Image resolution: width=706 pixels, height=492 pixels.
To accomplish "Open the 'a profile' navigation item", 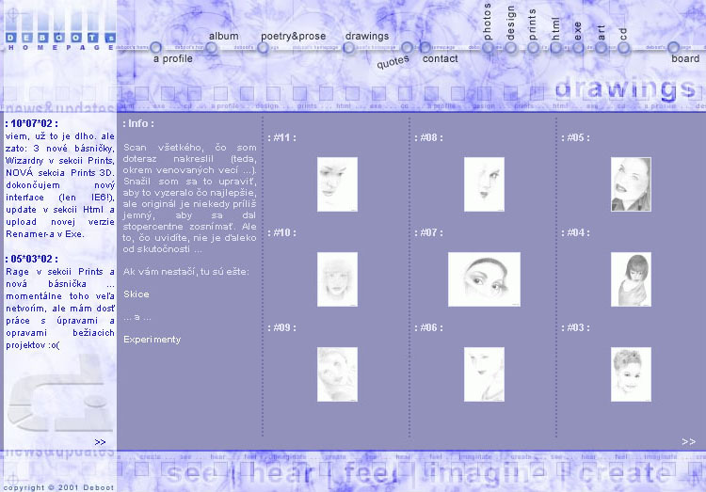I will 172,58.
